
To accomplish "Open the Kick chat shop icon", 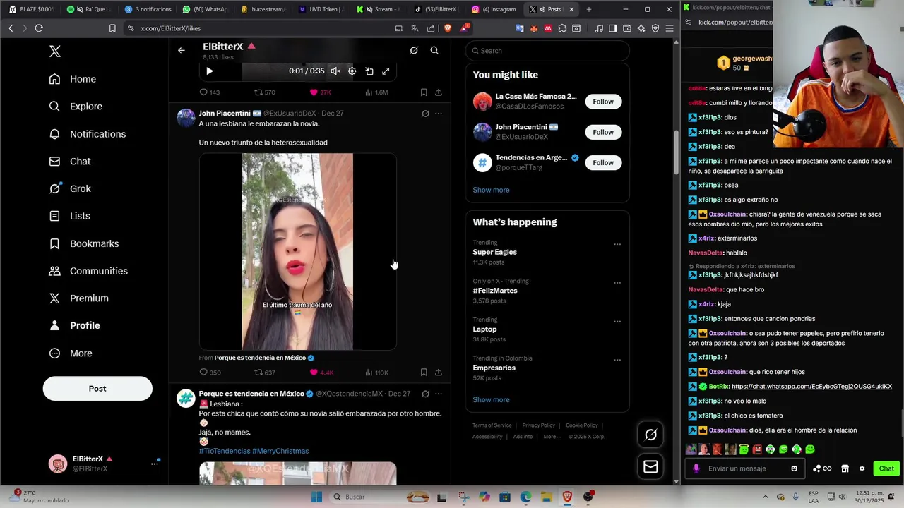I will (845, 468).
